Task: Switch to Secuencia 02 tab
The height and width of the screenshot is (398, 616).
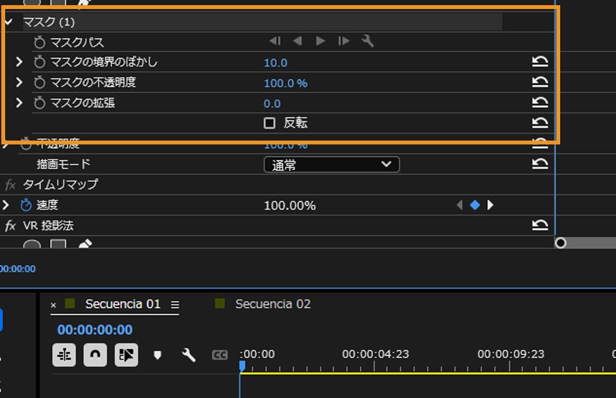Action: coord(273,304)
